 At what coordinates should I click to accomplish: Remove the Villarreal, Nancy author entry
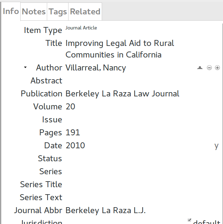tap(209, 68)
